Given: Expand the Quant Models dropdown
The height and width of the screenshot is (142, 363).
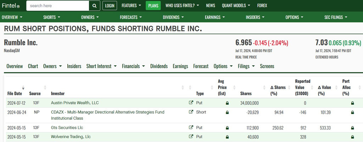Looking at the screenshot, I should [x=236, y=6].
